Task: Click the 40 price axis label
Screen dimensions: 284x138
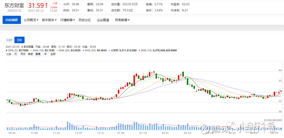Action: coord(280,70)
